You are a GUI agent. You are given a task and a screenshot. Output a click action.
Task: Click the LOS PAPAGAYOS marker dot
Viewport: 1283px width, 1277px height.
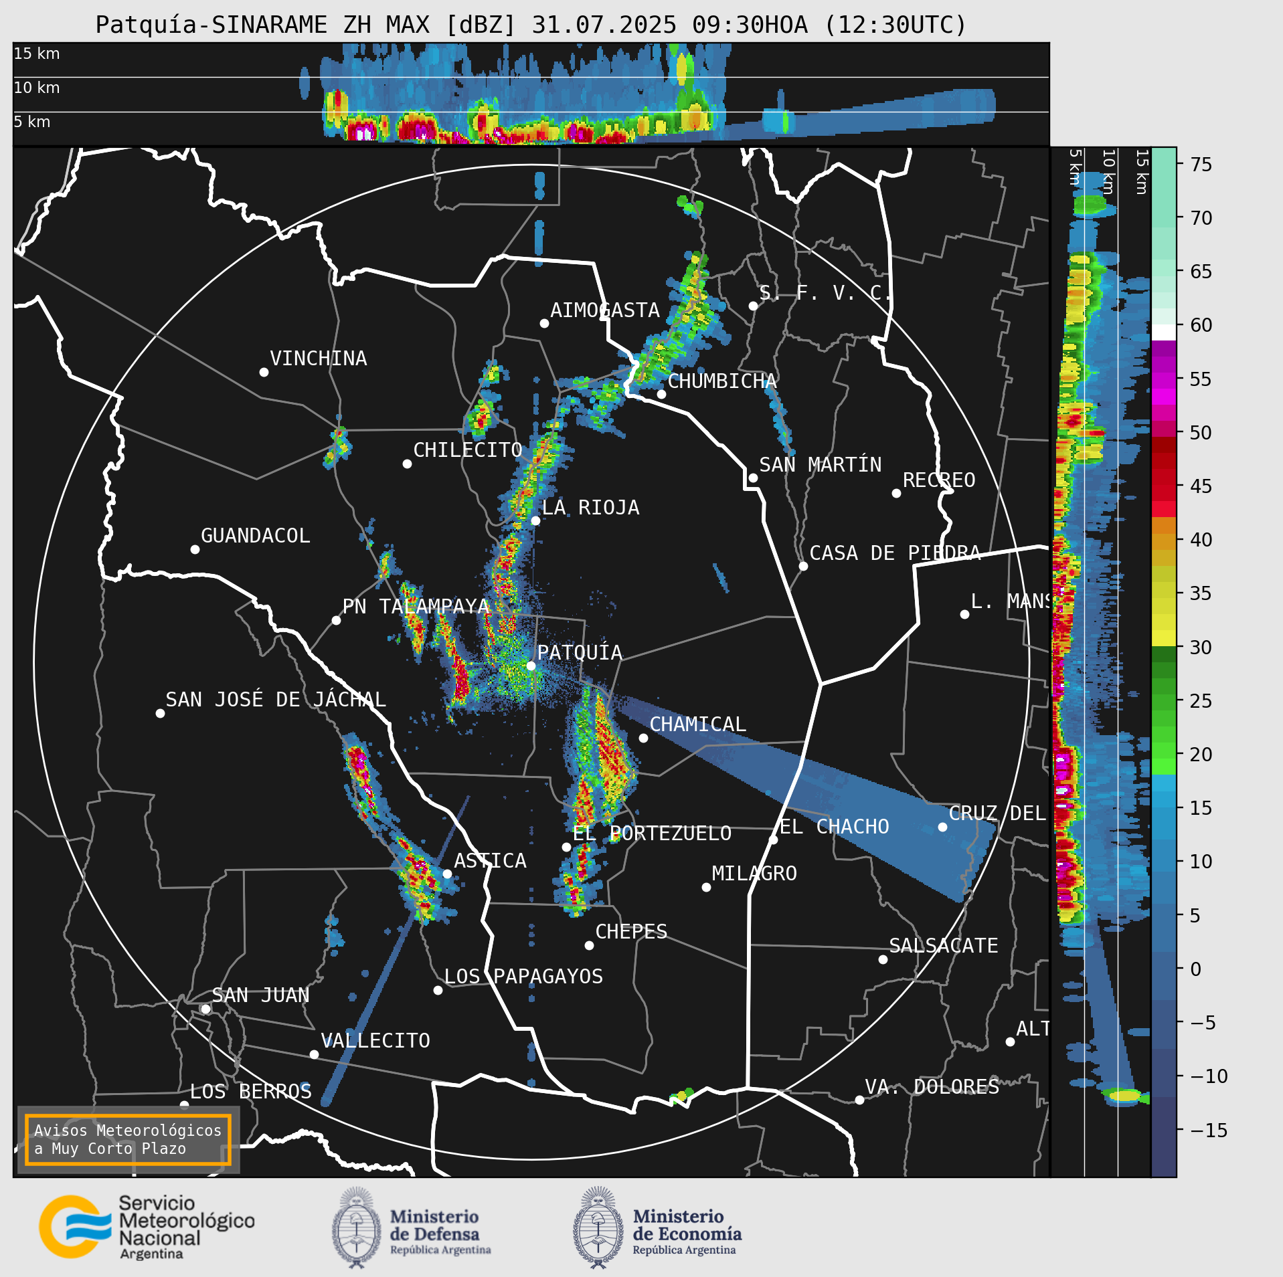(438, 990)
